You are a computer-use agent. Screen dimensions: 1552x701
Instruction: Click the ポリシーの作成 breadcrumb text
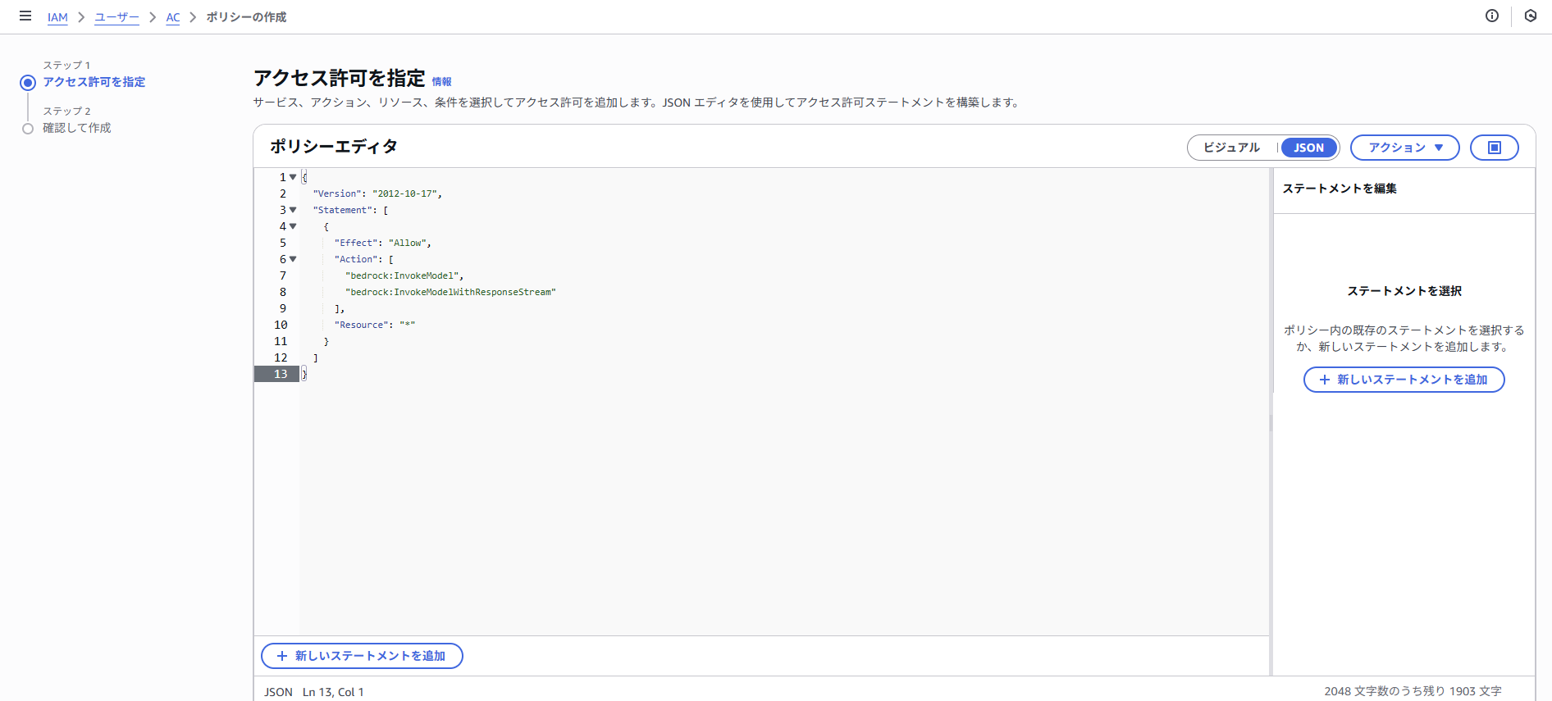click(246, 17)
